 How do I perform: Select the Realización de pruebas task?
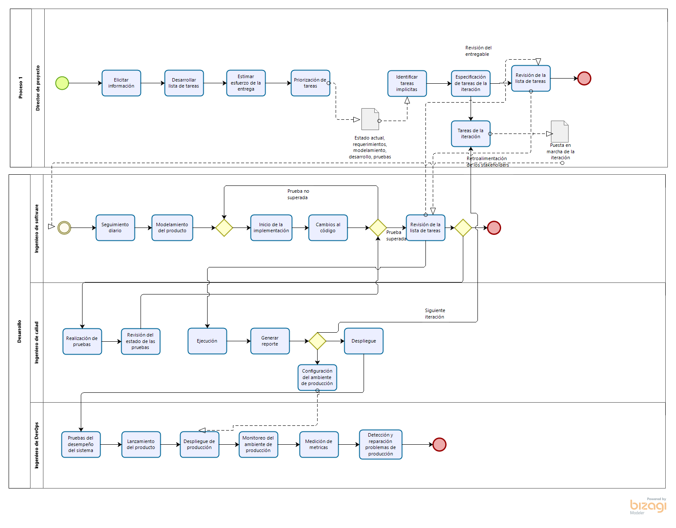pyautogui.click(x=82, y=341)
